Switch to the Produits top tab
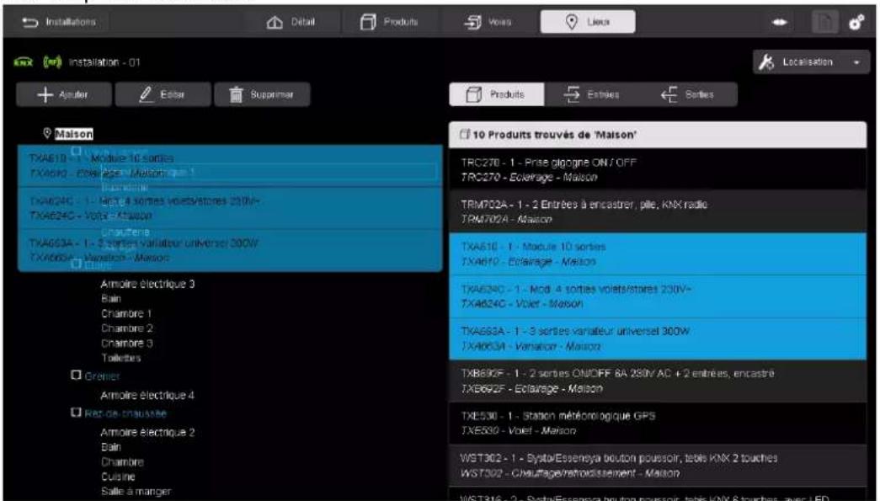Screen dimensions: 880x501 point(389,22)
